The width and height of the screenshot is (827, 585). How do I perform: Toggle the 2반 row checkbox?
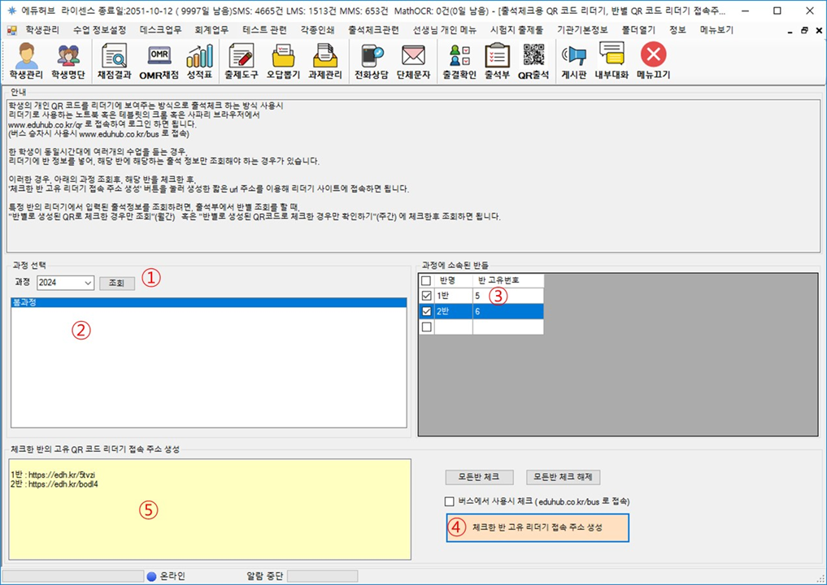tap(427, 311)
